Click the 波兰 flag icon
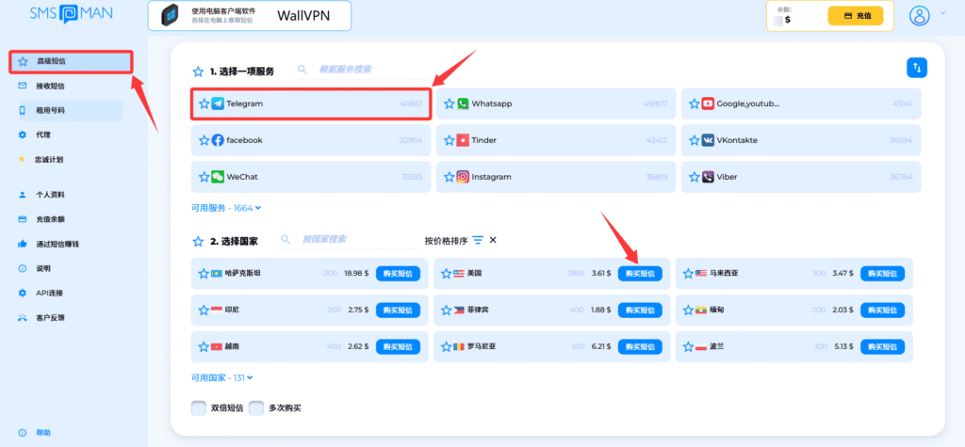965x447 pixels. pos(701,347)
